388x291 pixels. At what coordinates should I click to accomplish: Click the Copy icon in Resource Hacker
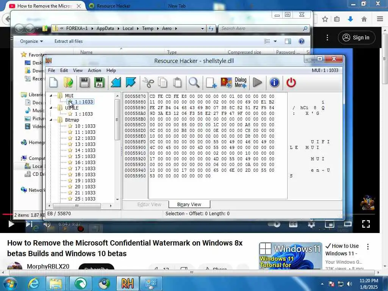tap(163, 82)
